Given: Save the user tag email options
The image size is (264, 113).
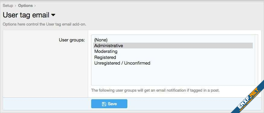Looking at the screenshot, I should pos(109,104).
